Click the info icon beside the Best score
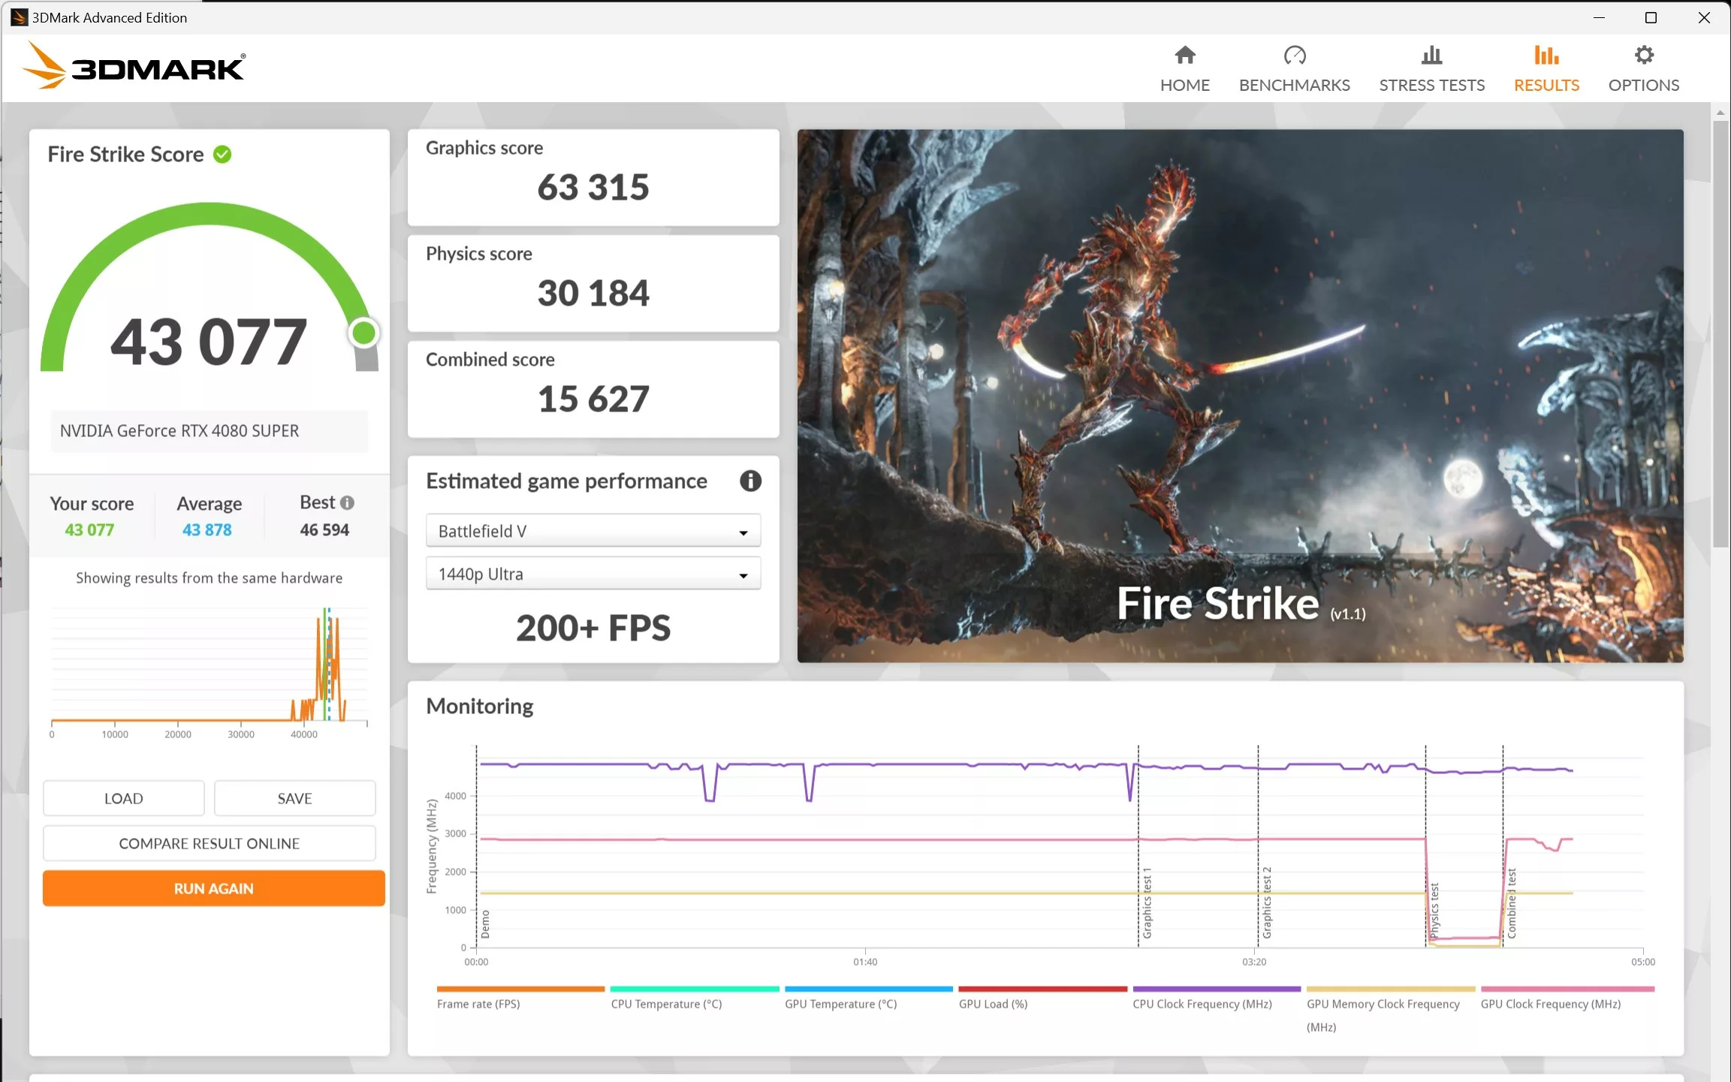Screen dimensions: 1731x1082 pyautogui.click(x=346, y=502)
